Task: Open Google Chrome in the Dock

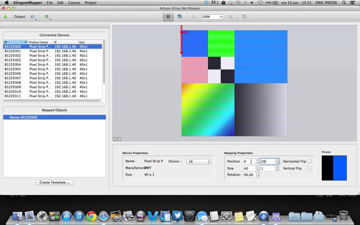Action: coord(91,216)
